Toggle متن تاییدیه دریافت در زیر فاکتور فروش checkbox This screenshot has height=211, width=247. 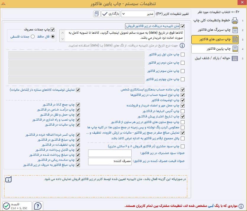[183, 26]
